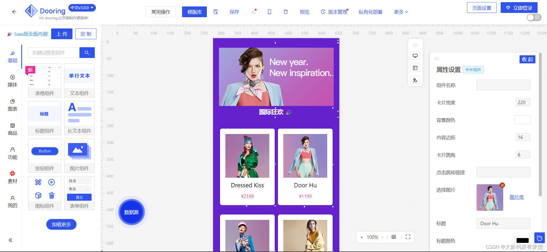This screenshot has height=252, width=547.
Task: Open the 素材 materials category
Action: click(12, 177)
